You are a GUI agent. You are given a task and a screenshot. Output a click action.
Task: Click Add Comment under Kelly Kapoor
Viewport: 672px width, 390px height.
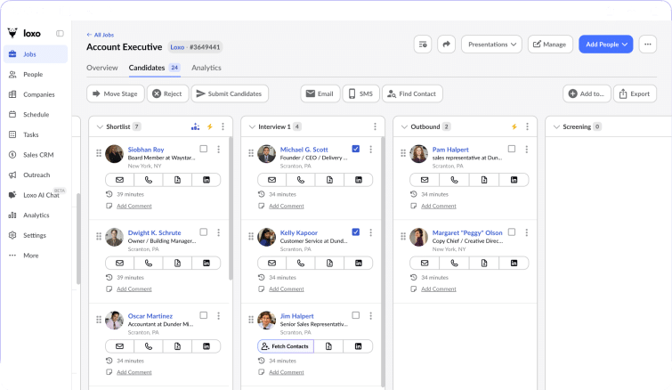(287, 289)
